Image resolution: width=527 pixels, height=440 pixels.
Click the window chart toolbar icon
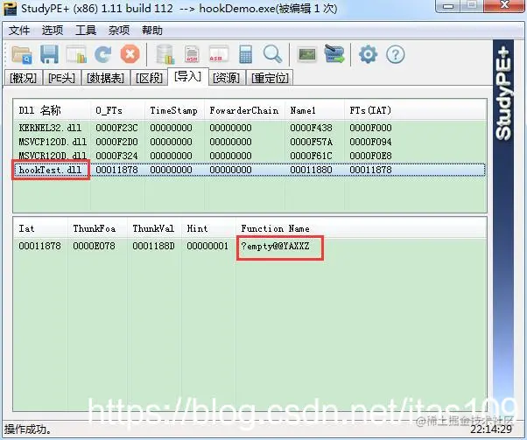76,54
